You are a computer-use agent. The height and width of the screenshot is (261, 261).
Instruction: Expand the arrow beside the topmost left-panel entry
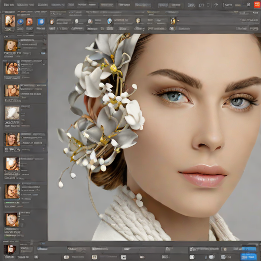coord(44,40)
